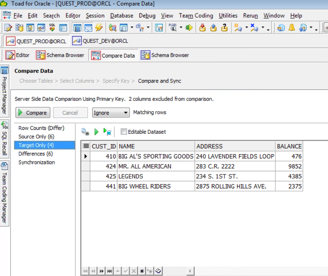The height and width of the screenshot is (276, 328).
Task: Click the green arrow execute icon in the main toolbar
Action: [x=189, y=27]
